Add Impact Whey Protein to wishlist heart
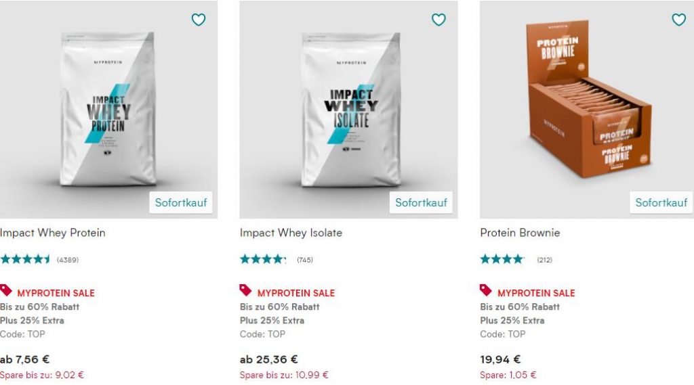Image resolution: width=694 pixels, height=385 pixels. (199, 20)
